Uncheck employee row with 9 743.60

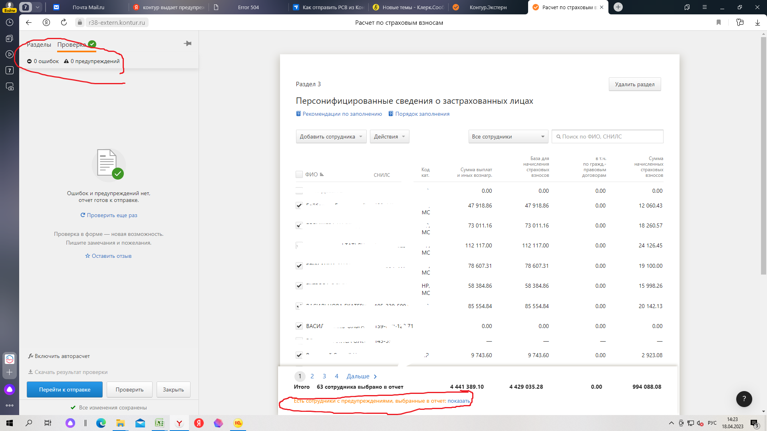click(299, 355)
